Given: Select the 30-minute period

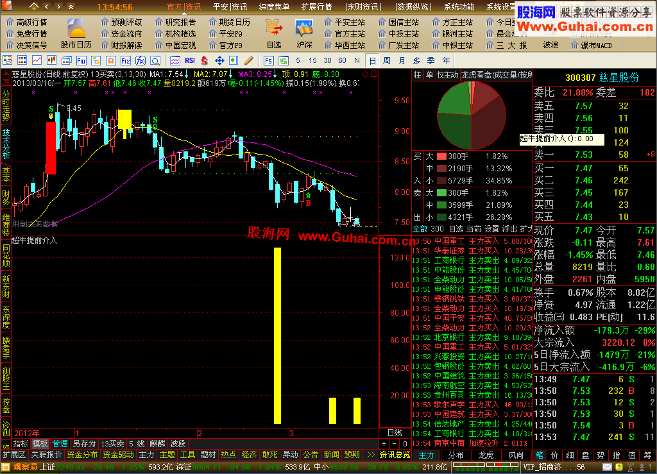Looking at the screenshot, I should coord(328,61).
